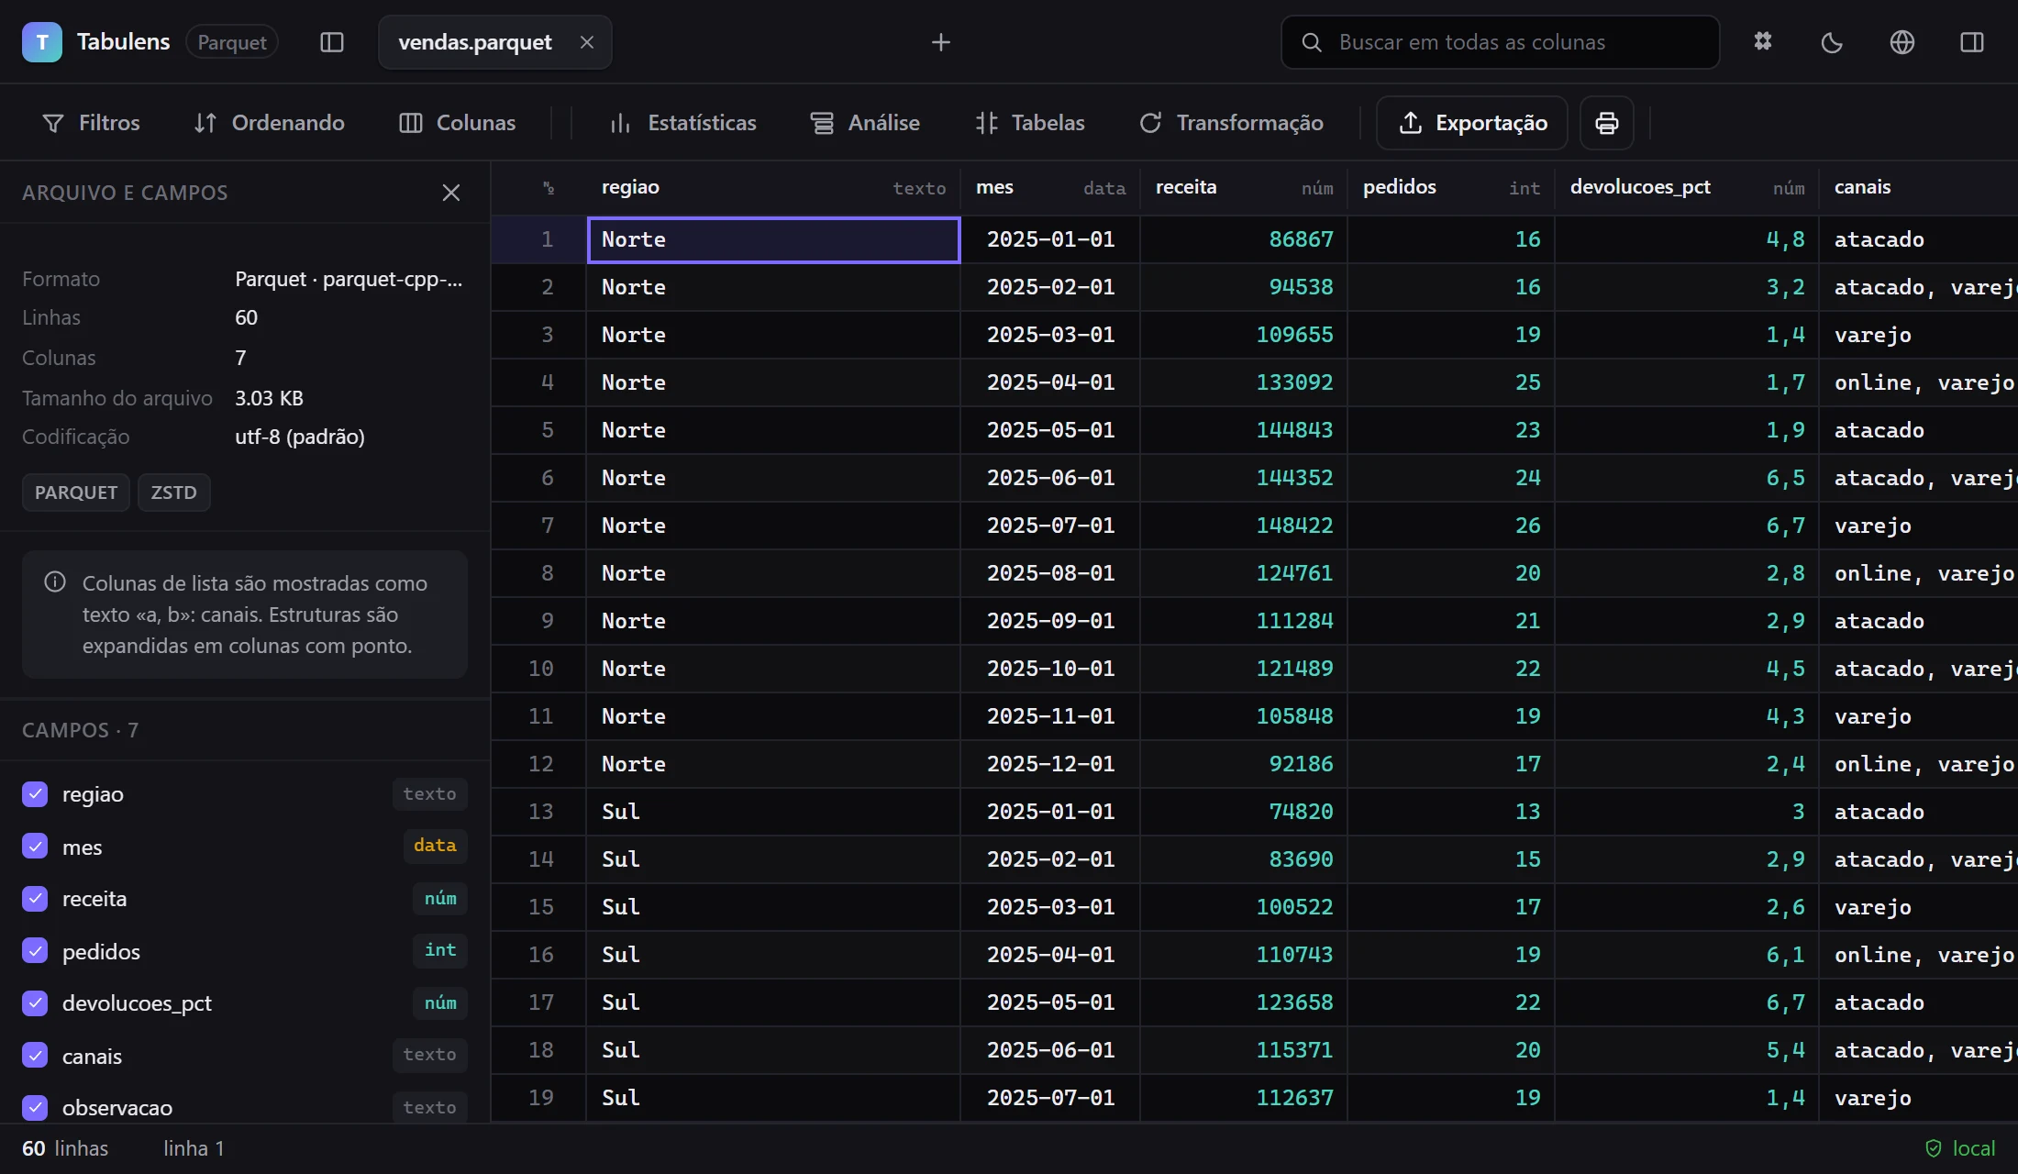Click the regiao column header
The height and width of the screenshot is (1174, 2018).
(x=773, y=188)
